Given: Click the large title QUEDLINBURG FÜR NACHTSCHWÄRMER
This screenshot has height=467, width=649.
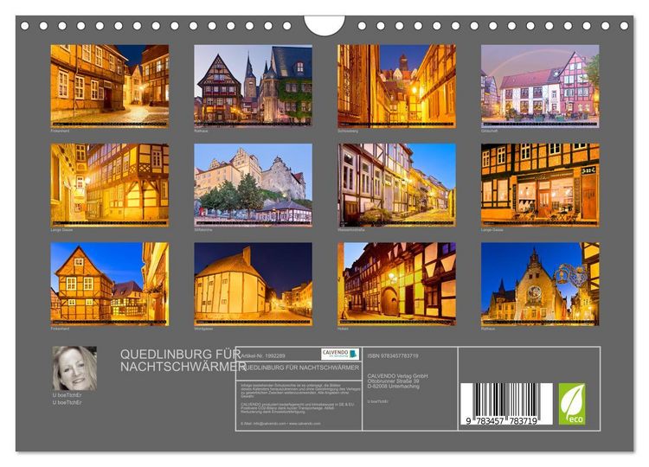Looking at the screenshot, I should [183, 361].
